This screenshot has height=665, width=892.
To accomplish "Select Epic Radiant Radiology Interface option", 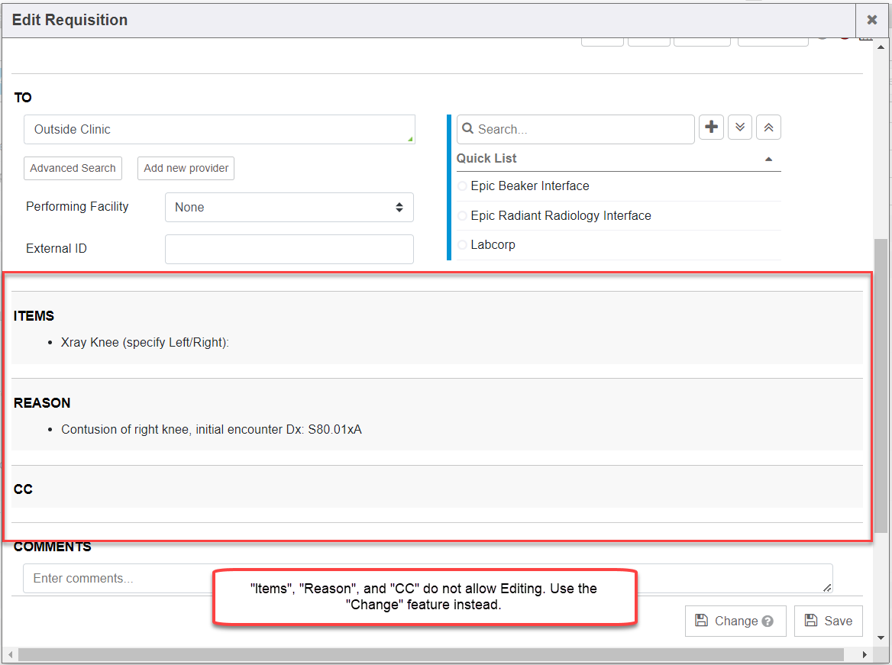I will 462,216.
